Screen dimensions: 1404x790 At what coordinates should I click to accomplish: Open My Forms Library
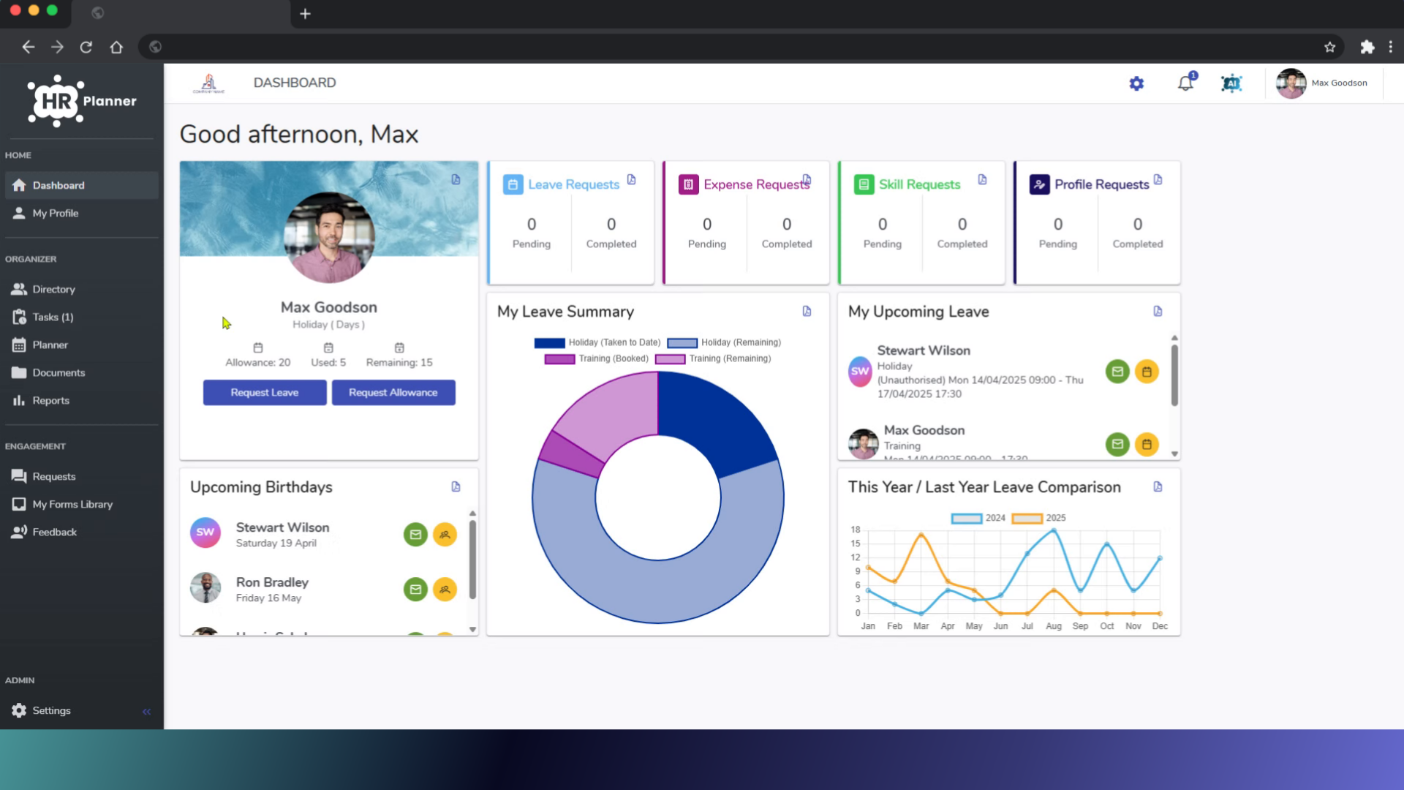(x=81, y=504)
